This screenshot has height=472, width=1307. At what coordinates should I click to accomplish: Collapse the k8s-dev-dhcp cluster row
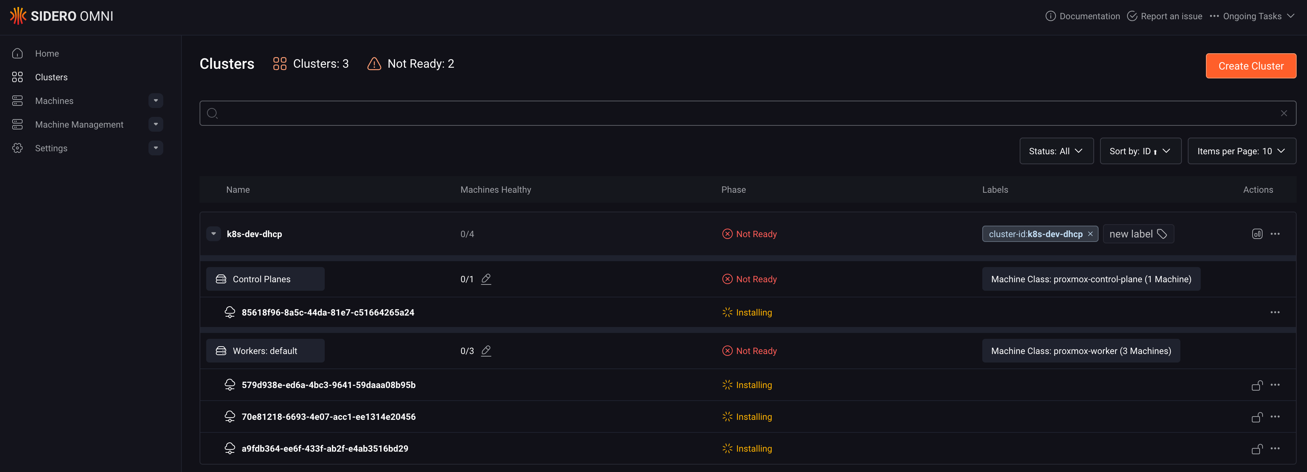click(214, 234)
